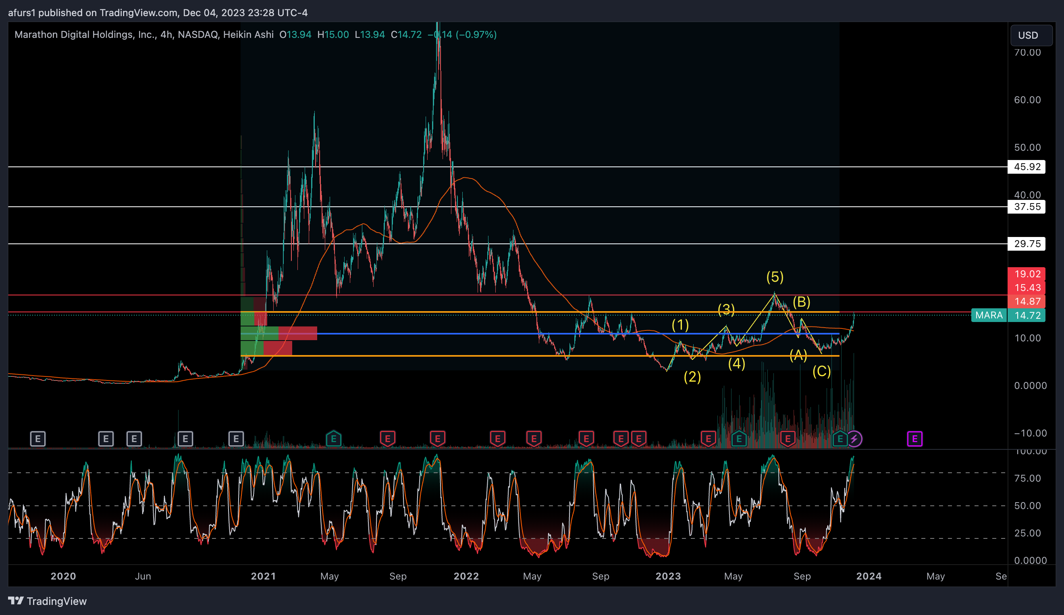Click the TradingView logo at the bottom
The width and height of the screenshot is (1064, 615).
coord(47,601)
